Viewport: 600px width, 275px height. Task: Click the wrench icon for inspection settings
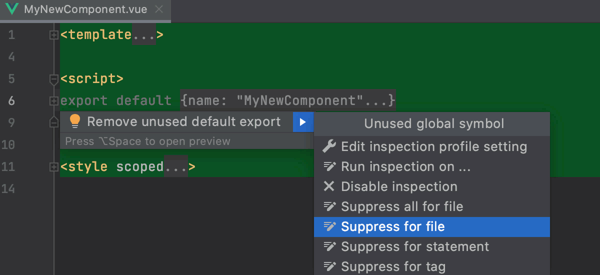point(328,146)
